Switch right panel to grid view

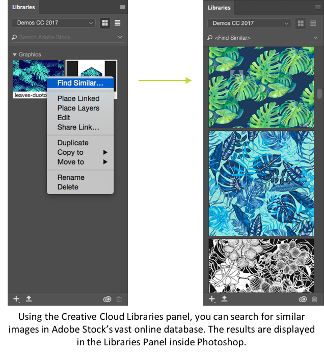(301, 23)
